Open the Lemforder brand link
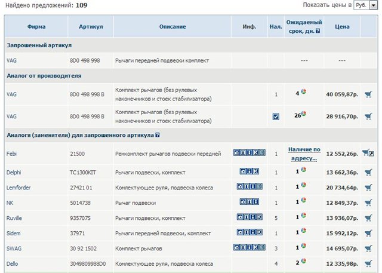The image size is (382, 273). point(19,188)
